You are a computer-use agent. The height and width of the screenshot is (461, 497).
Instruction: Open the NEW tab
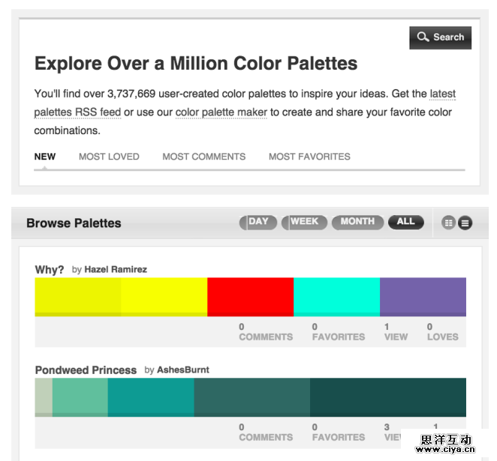click(x=45, y=157)
